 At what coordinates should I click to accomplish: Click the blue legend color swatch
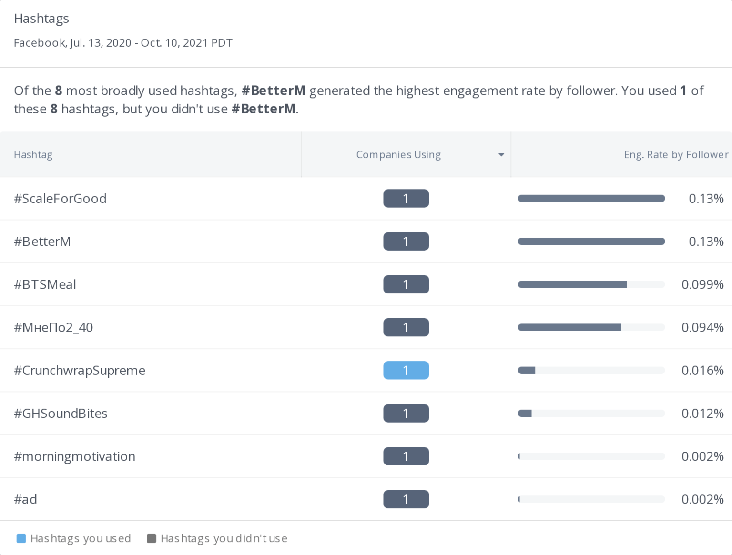tap(21, 538)
